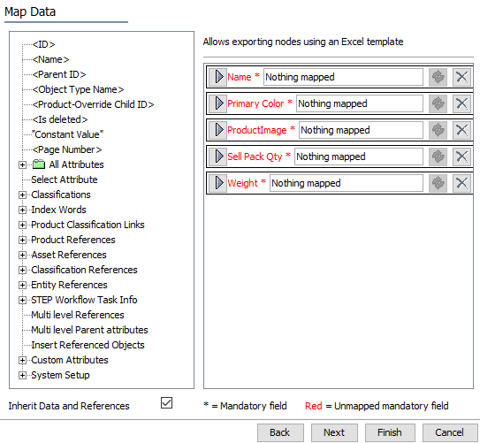Click the green All Attributes folder icon
Image resolution: width=480 pixels, height=443 pixels.
39,164
